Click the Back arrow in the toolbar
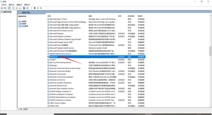This screenshot has width=212, height=115. [x=2, y=8]
